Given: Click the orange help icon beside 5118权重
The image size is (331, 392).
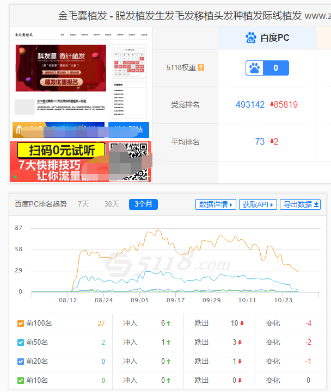Looking at the screenshot, I should tap(201, 67).
